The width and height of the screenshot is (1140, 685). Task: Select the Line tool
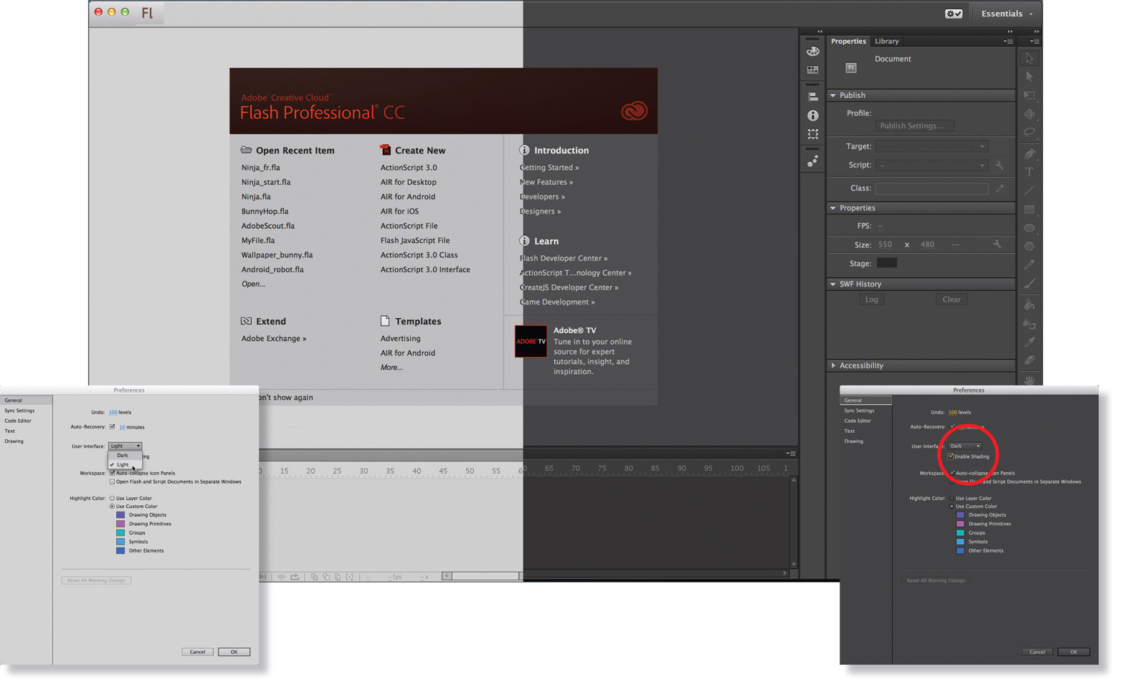[x=1029, y=191]
